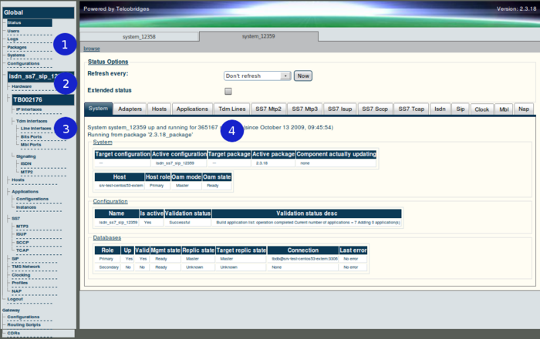Open Instances under Applications
540x339 pixels.
click(x=26, y=207)
